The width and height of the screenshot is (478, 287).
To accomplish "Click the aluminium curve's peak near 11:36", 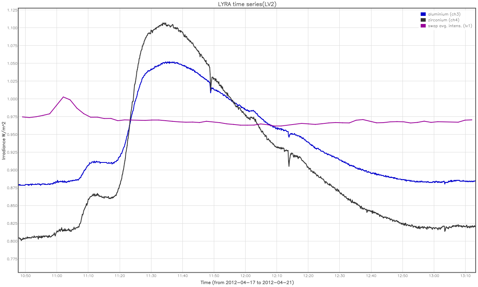I will (169, 62).
